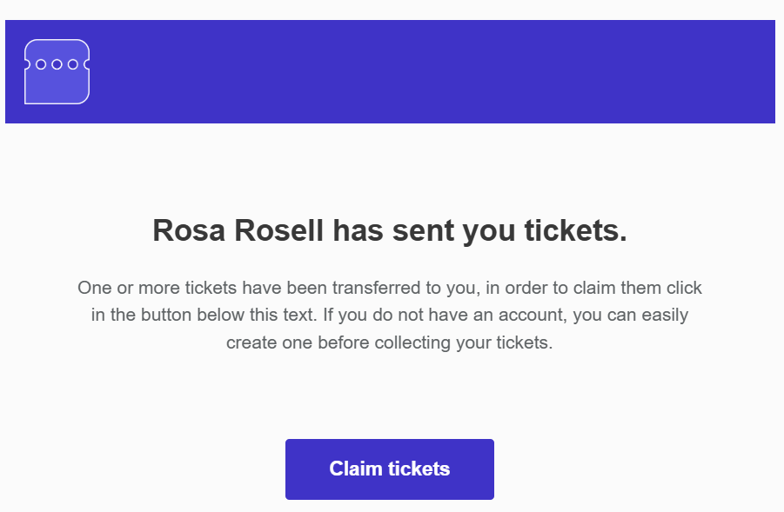Click the 'has sent you' words in heading

pyautogui.click(x=424, y=232)
